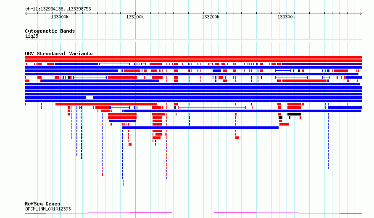Click the lowest long blue bar, ending before 133300k
Screen dimensions: 374x218
200,128
